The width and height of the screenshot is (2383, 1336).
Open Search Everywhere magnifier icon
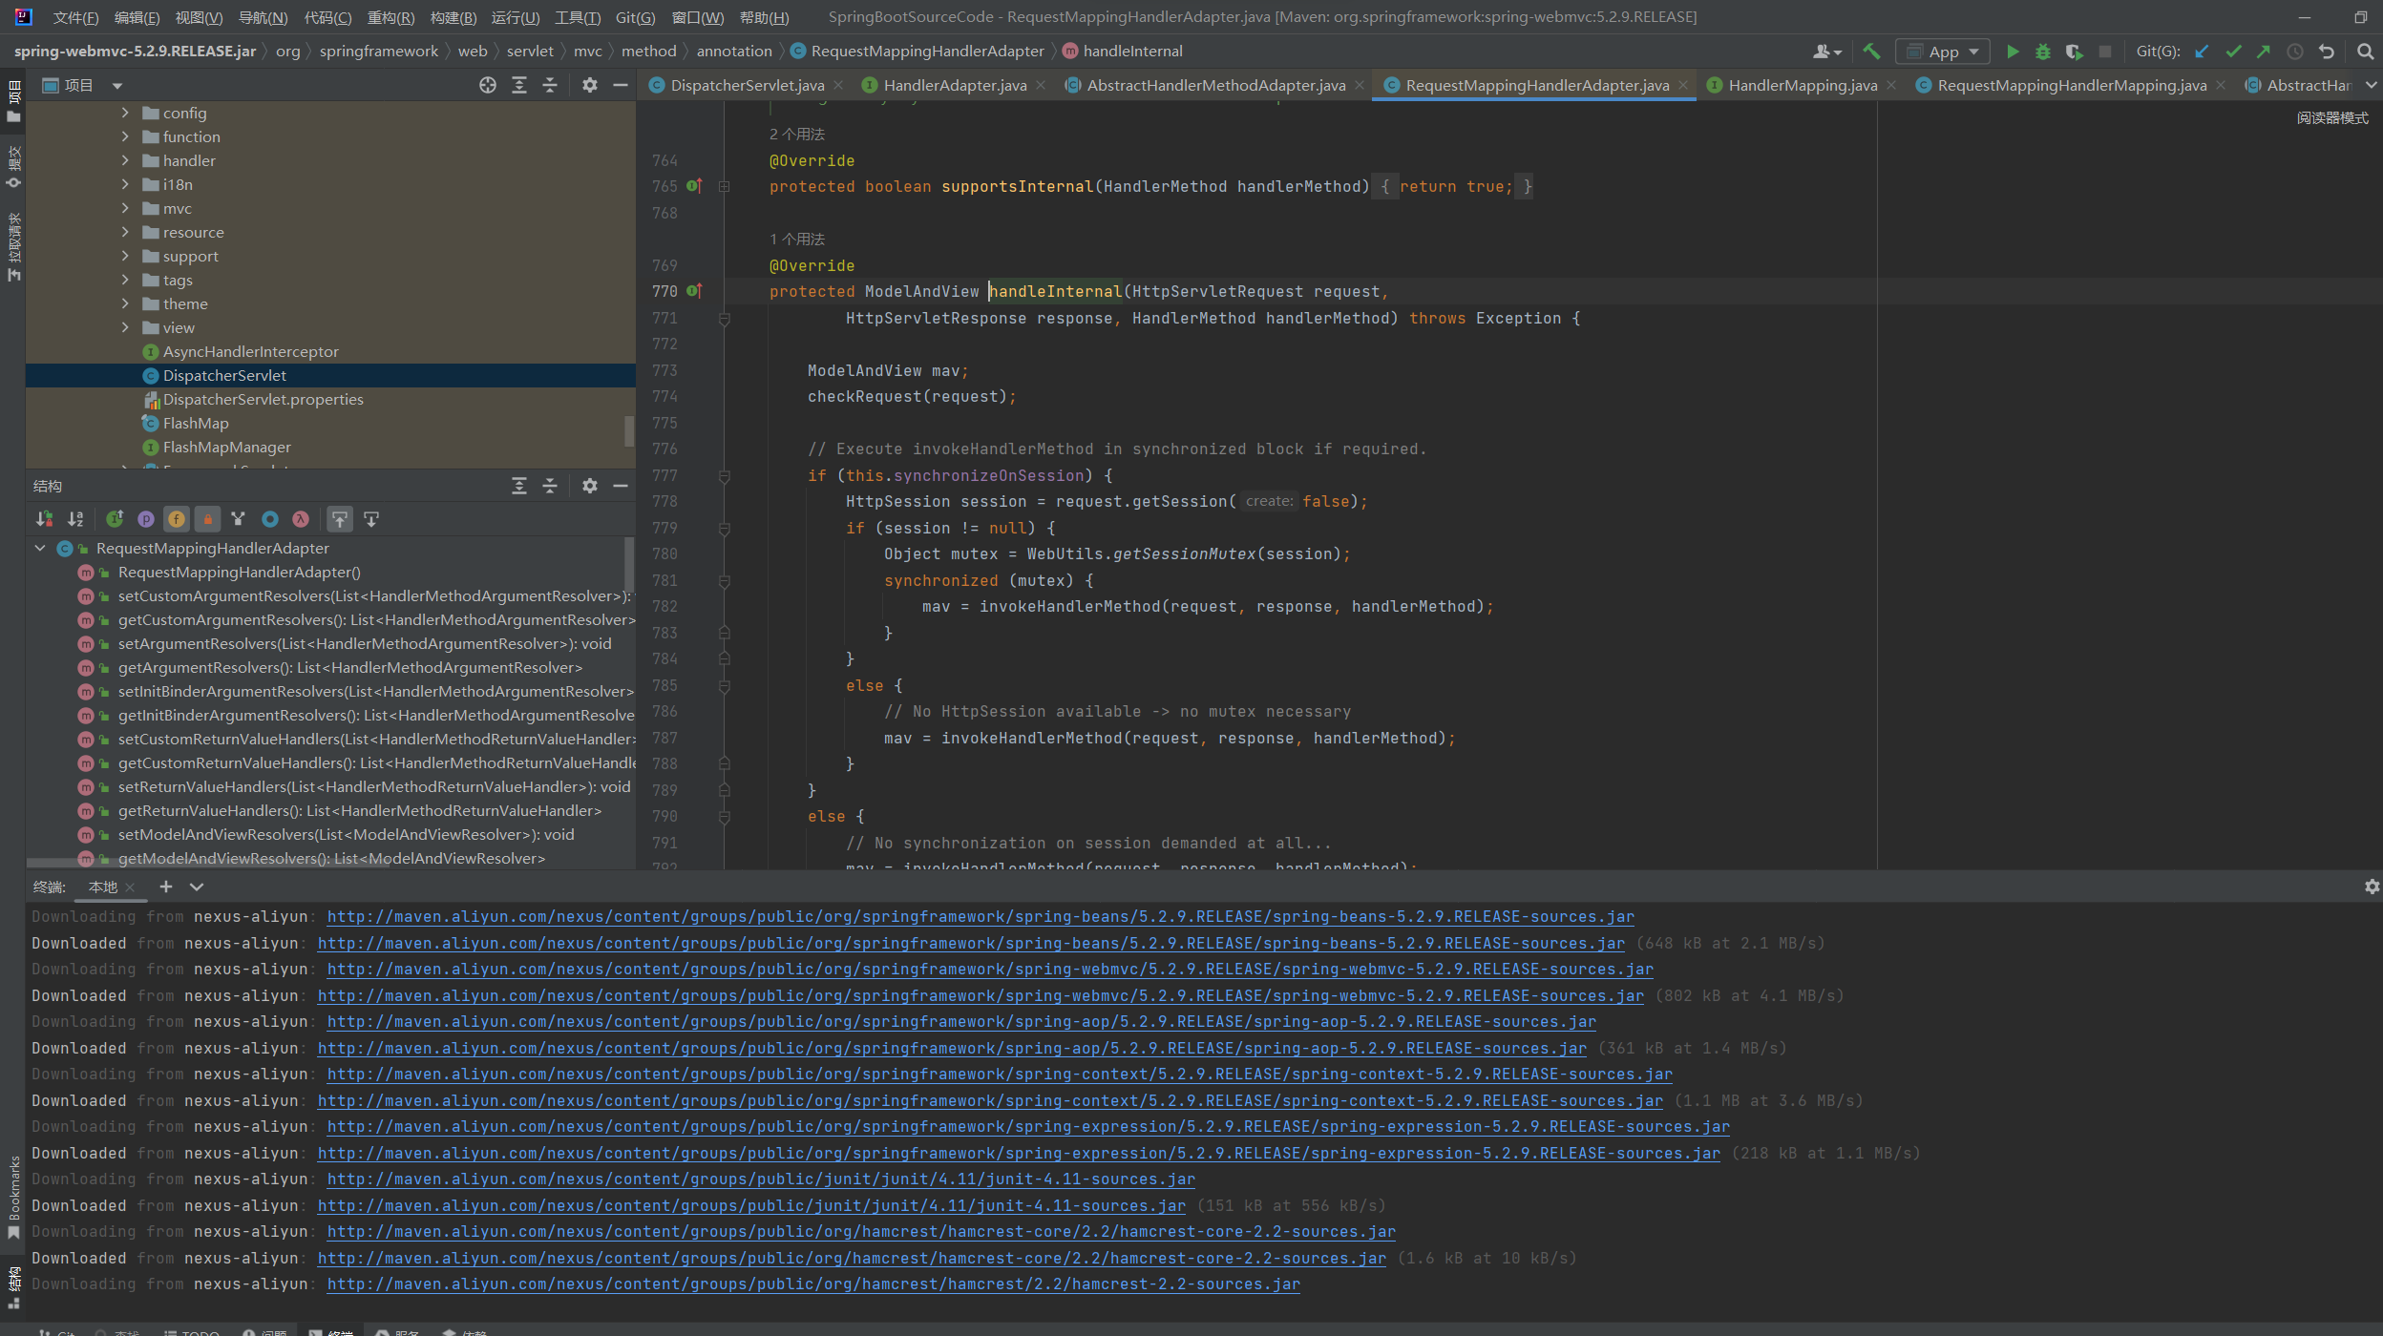tap(2365, 52)
